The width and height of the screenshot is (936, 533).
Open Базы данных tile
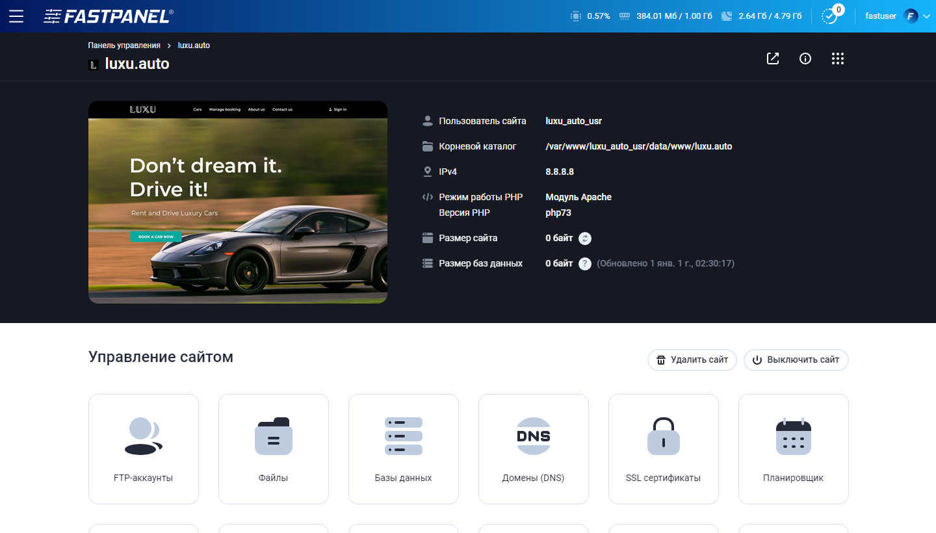click(x=404, y=448)
